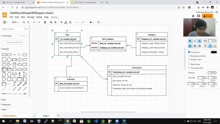Viewport: 220px width, 124px height.
Task: Open the view layout dropdown in toolbar
Action: (5, 22)
